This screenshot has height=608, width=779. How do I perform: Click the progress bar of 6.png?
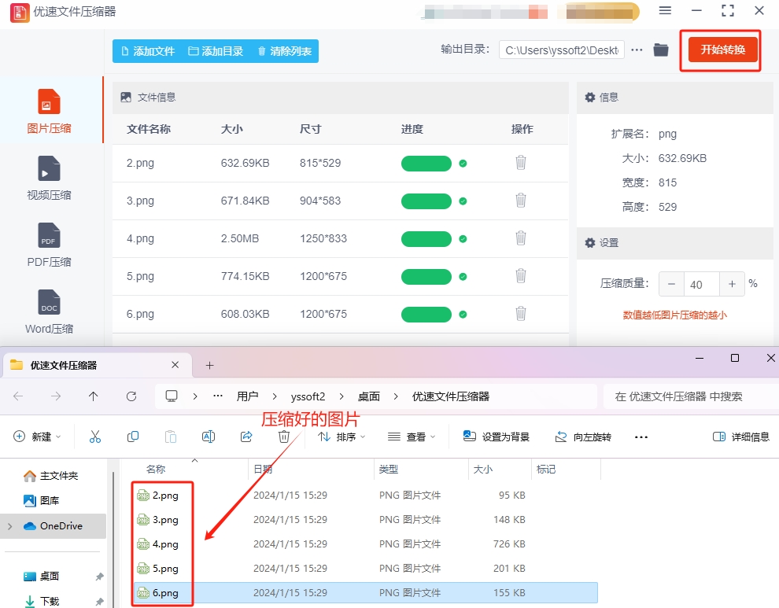point(426,315)
